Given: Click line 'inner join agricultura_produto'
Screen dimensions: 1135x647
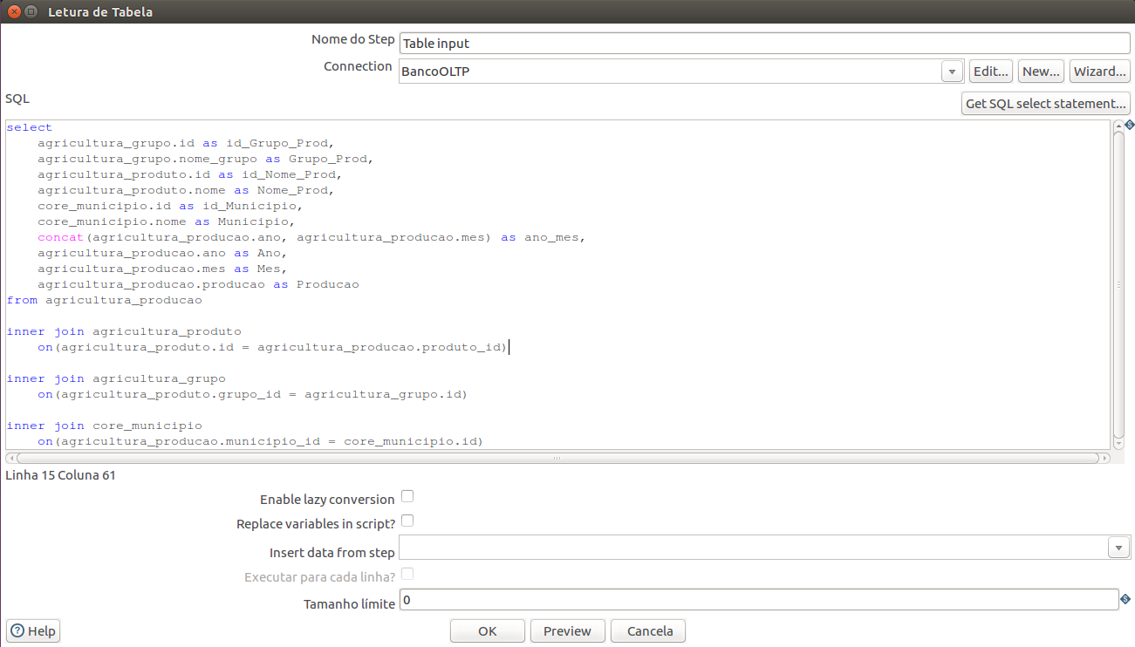Looking at the screenshot, I should 124,331.
